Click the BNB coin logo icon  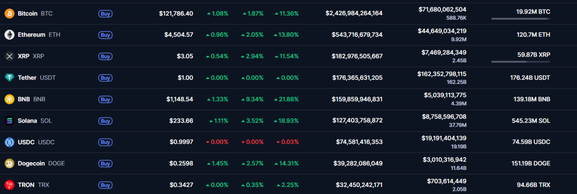9,99
